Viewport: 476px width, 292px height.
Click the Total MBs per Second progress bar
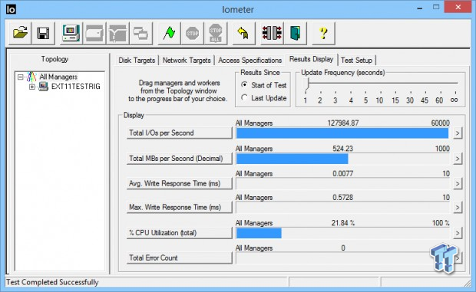(x=342, y=159)
